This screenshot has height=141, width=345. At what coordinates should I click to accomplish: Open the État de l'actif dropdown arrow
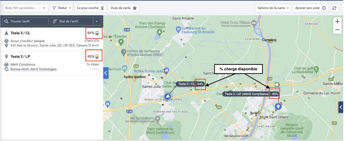click(97, 21)
